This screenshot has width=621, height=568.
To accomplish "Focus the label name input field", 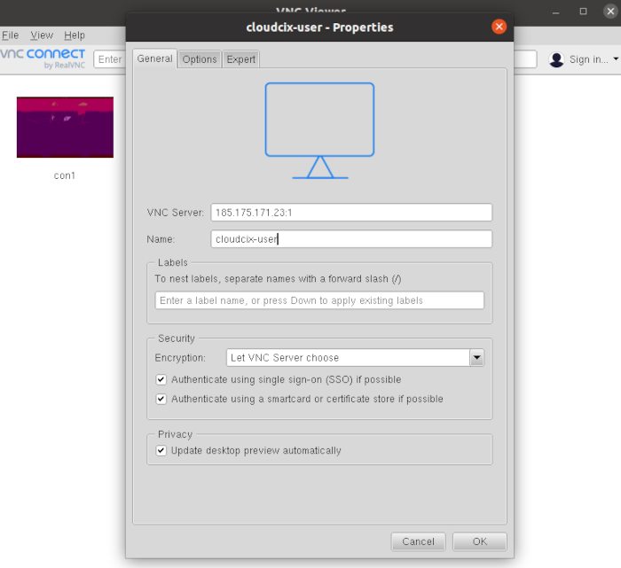I will tap(319, 300).
